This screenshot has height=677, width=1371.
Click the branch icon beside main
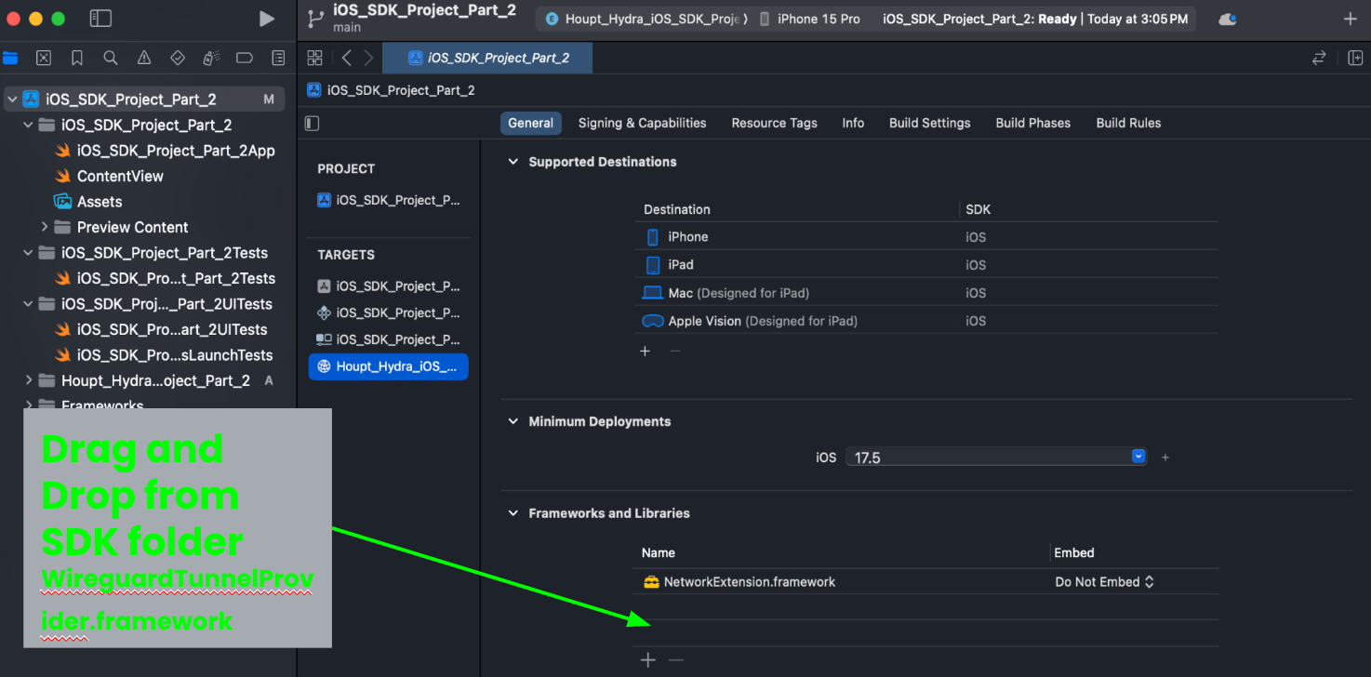tap(313, 19)
